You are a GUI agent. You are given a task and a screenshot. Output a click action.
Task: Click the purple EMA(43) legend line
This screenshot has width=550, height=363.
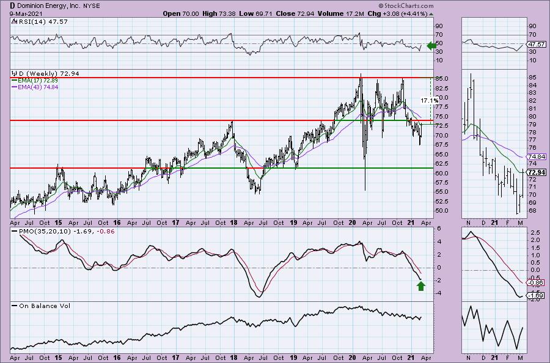click(x=15, y=87)
